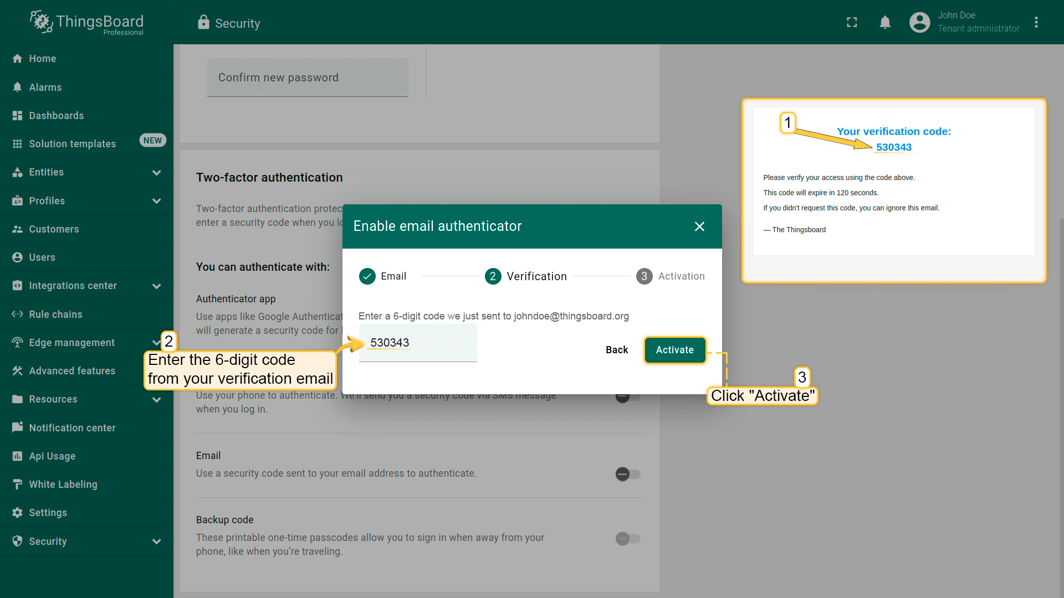The height and width of the screenshot is (598, 1064).
Task: Click the Back button in dialog
Action: pyautogui.click(x=616, y=349)
